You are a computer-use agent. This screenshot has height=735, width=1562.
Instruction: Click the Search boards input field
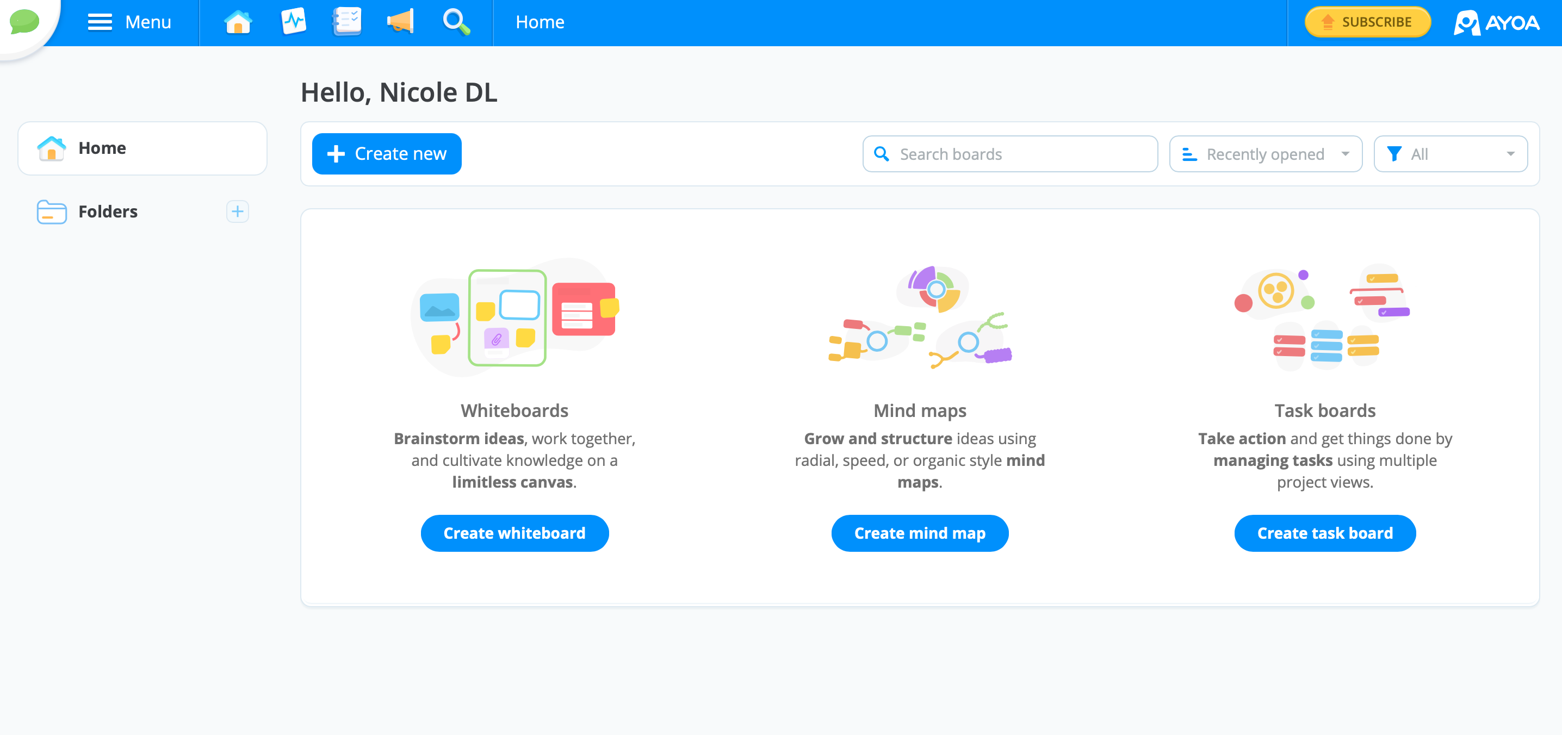point(1009,153)
